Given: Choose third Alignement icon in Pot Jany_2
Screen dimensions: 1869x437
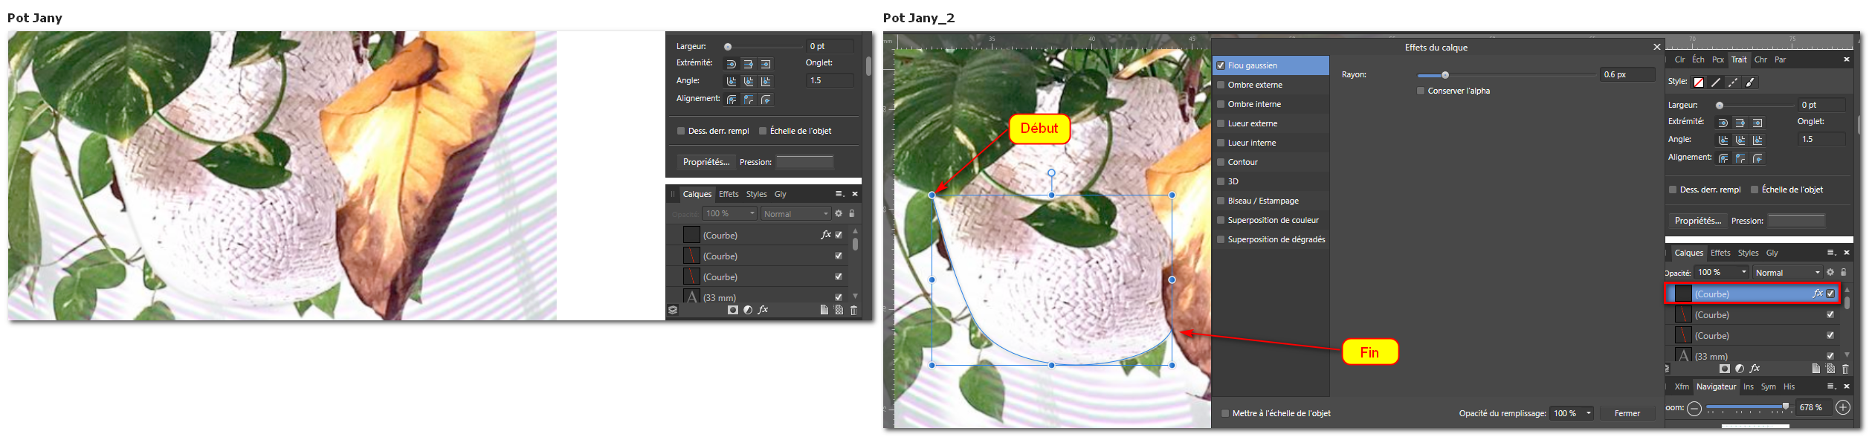Looking at the screenshot, I should point(1757,158).
